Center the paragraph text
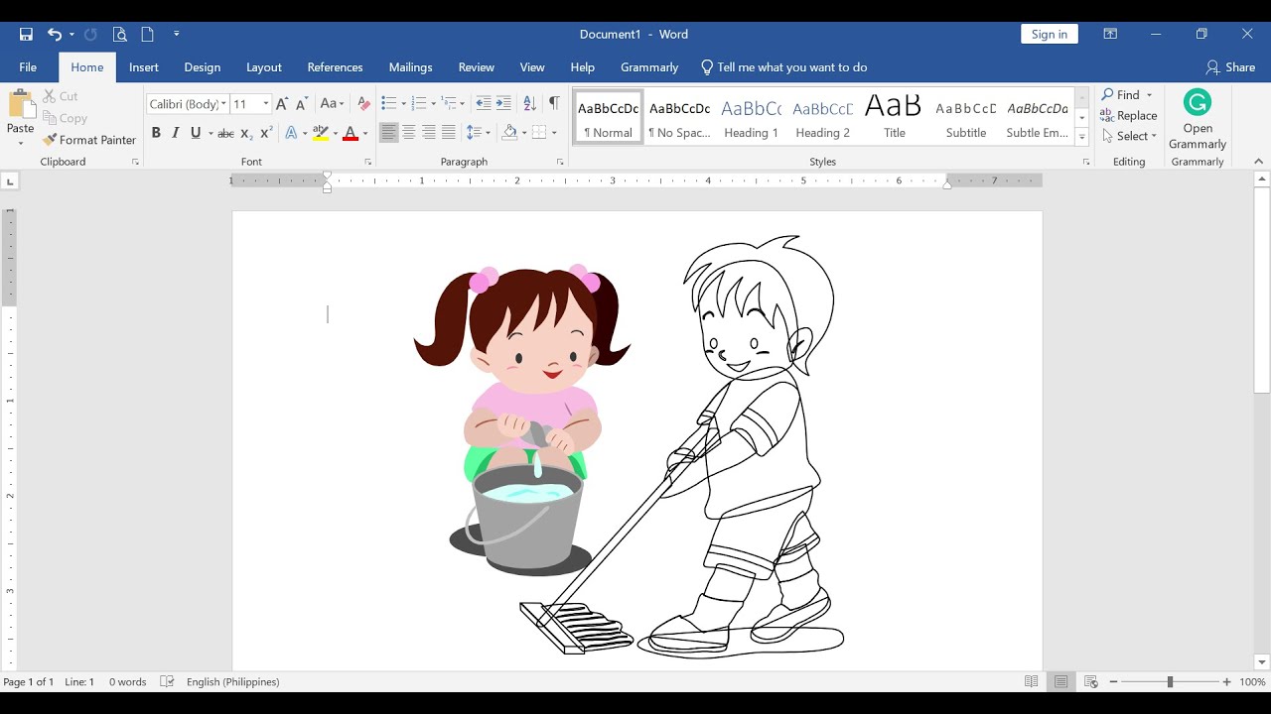The height and width of the screenshot is (714, 1271). click(408, 133)
